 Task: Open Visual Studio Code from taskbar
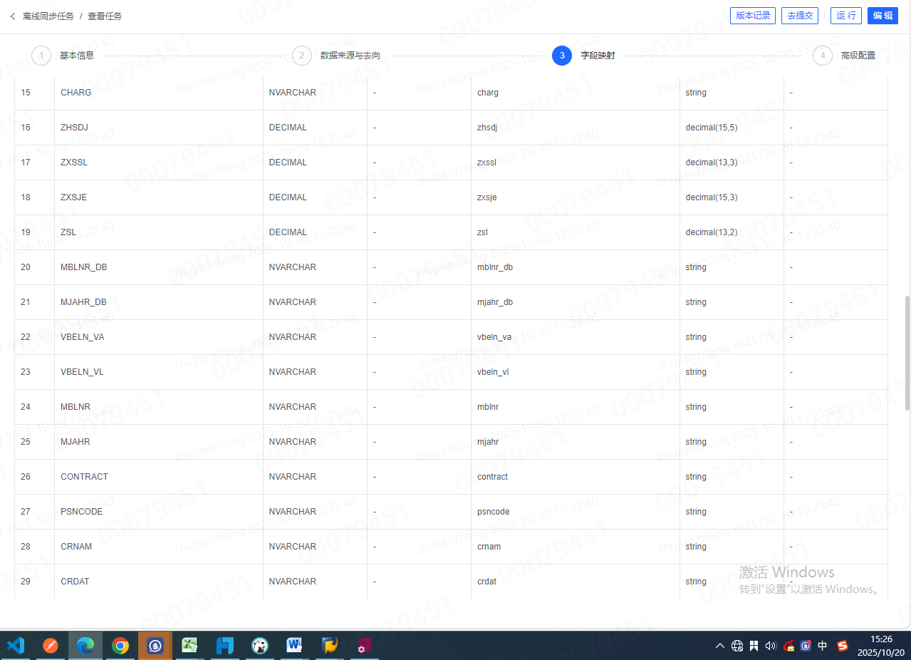click(x=16, y=646)
